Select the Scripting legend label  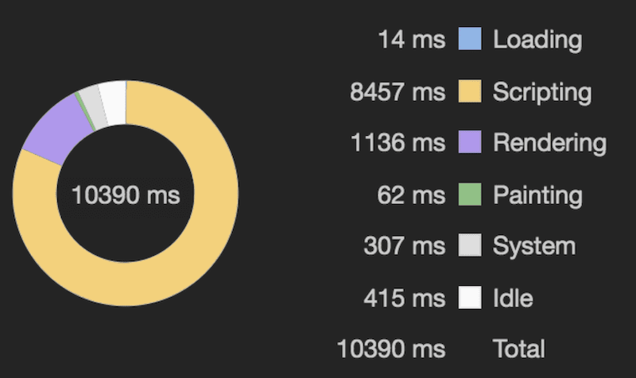[x=542, y=92]
